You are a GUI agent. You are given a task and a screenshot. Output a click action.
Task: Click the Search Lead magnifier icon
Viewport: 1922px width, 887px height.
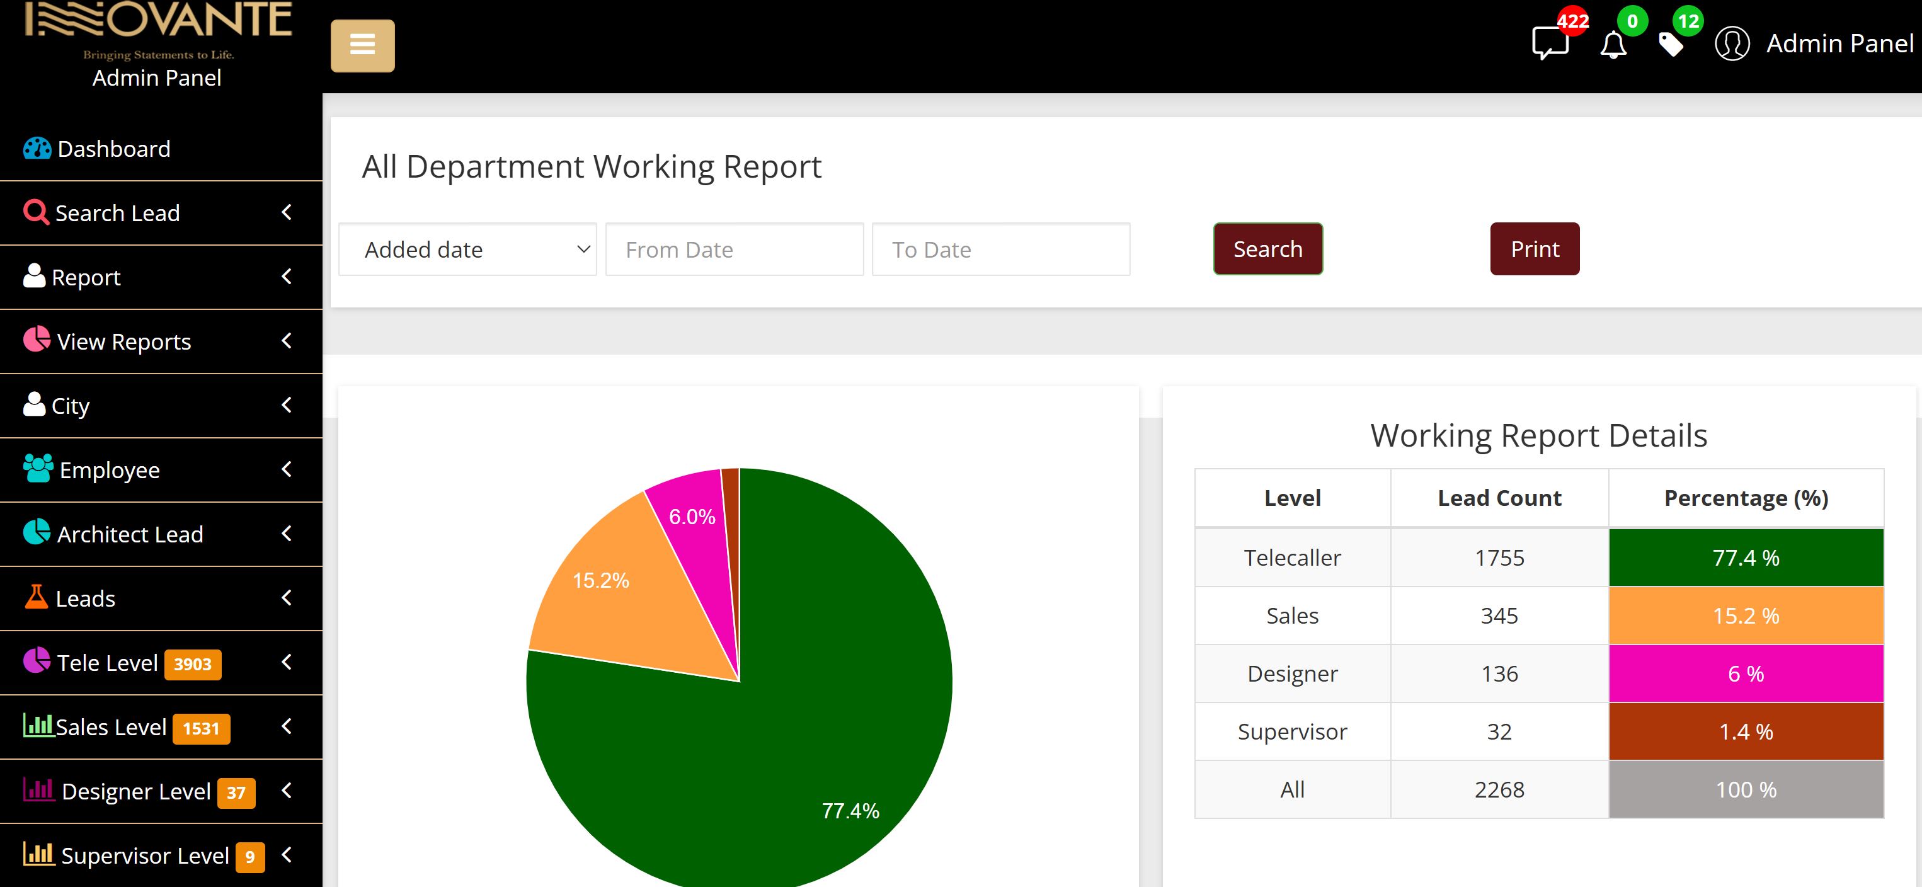35,212
